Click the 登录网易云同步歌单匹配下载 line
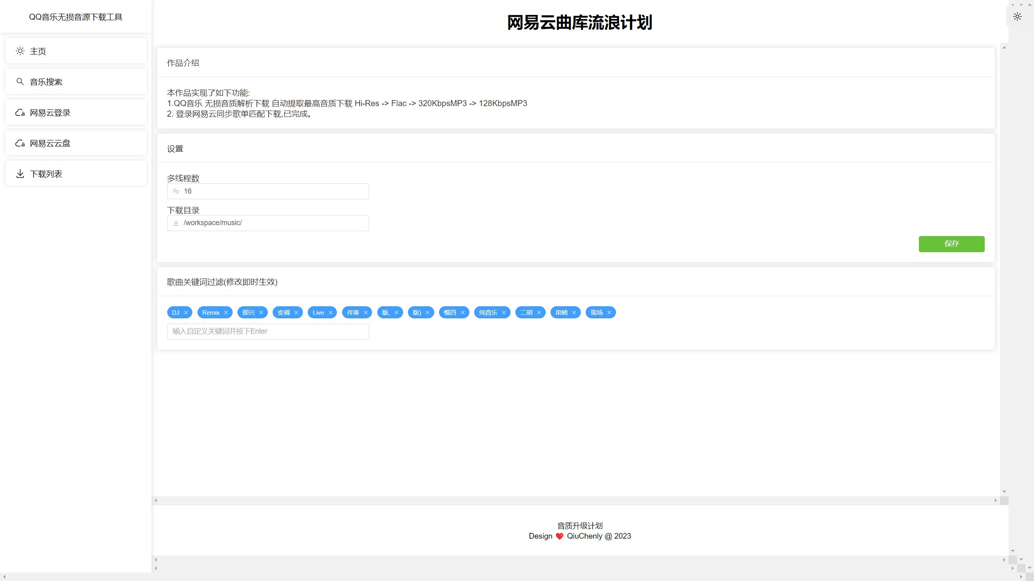 point(240,114)
